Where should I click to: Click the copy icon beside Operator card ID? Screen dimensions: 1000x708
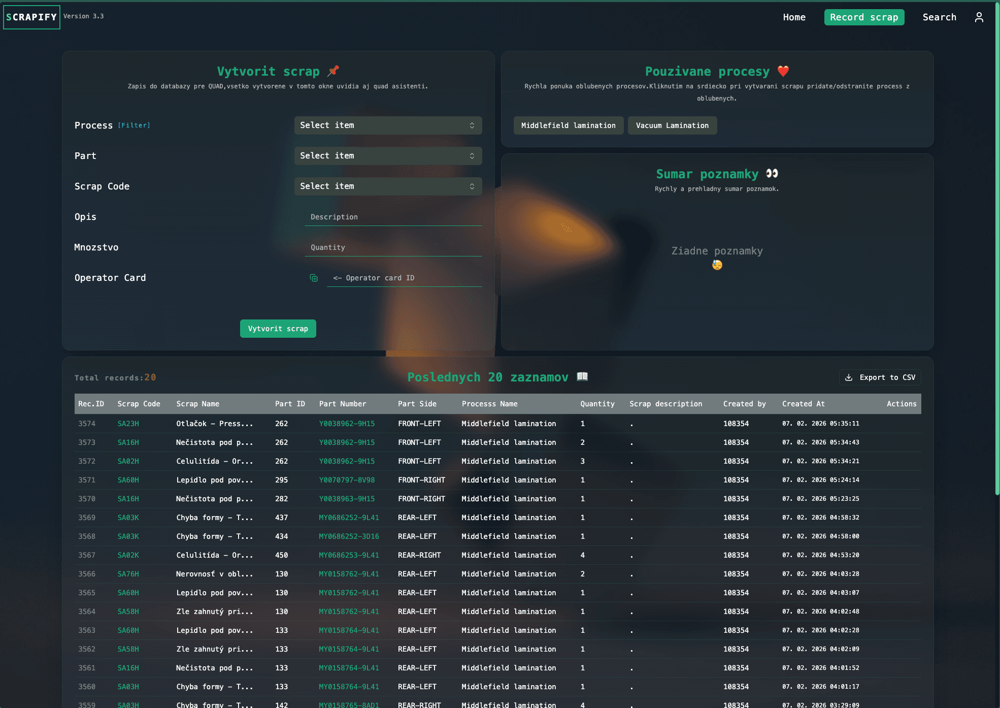(x=314, y=278)
